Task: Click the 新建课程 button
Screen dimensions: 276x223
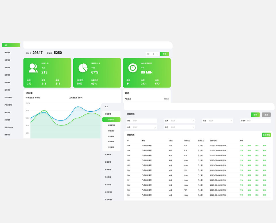Action: (266, 135)
